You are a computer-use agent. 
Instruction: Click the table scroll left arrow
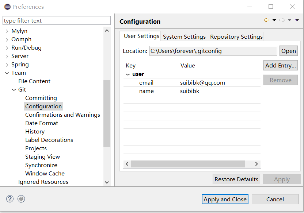pos(127,164)
